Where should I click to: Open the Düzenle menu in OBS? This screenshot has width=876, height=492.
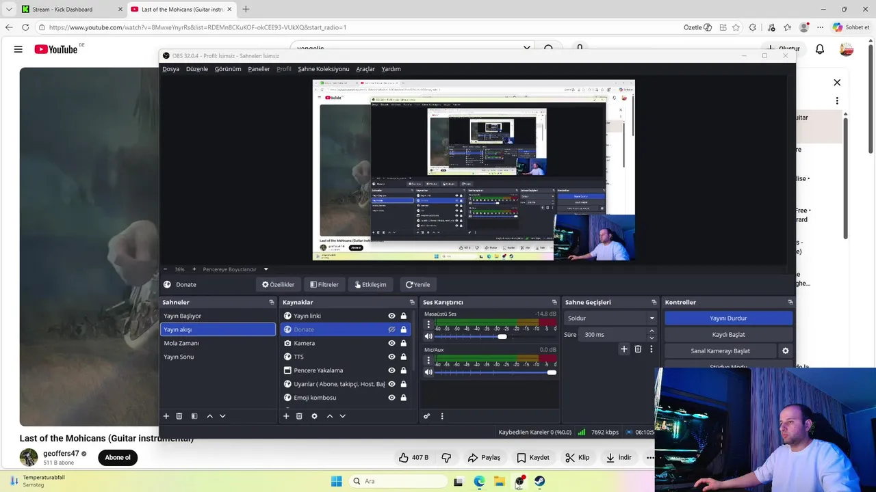197,69
